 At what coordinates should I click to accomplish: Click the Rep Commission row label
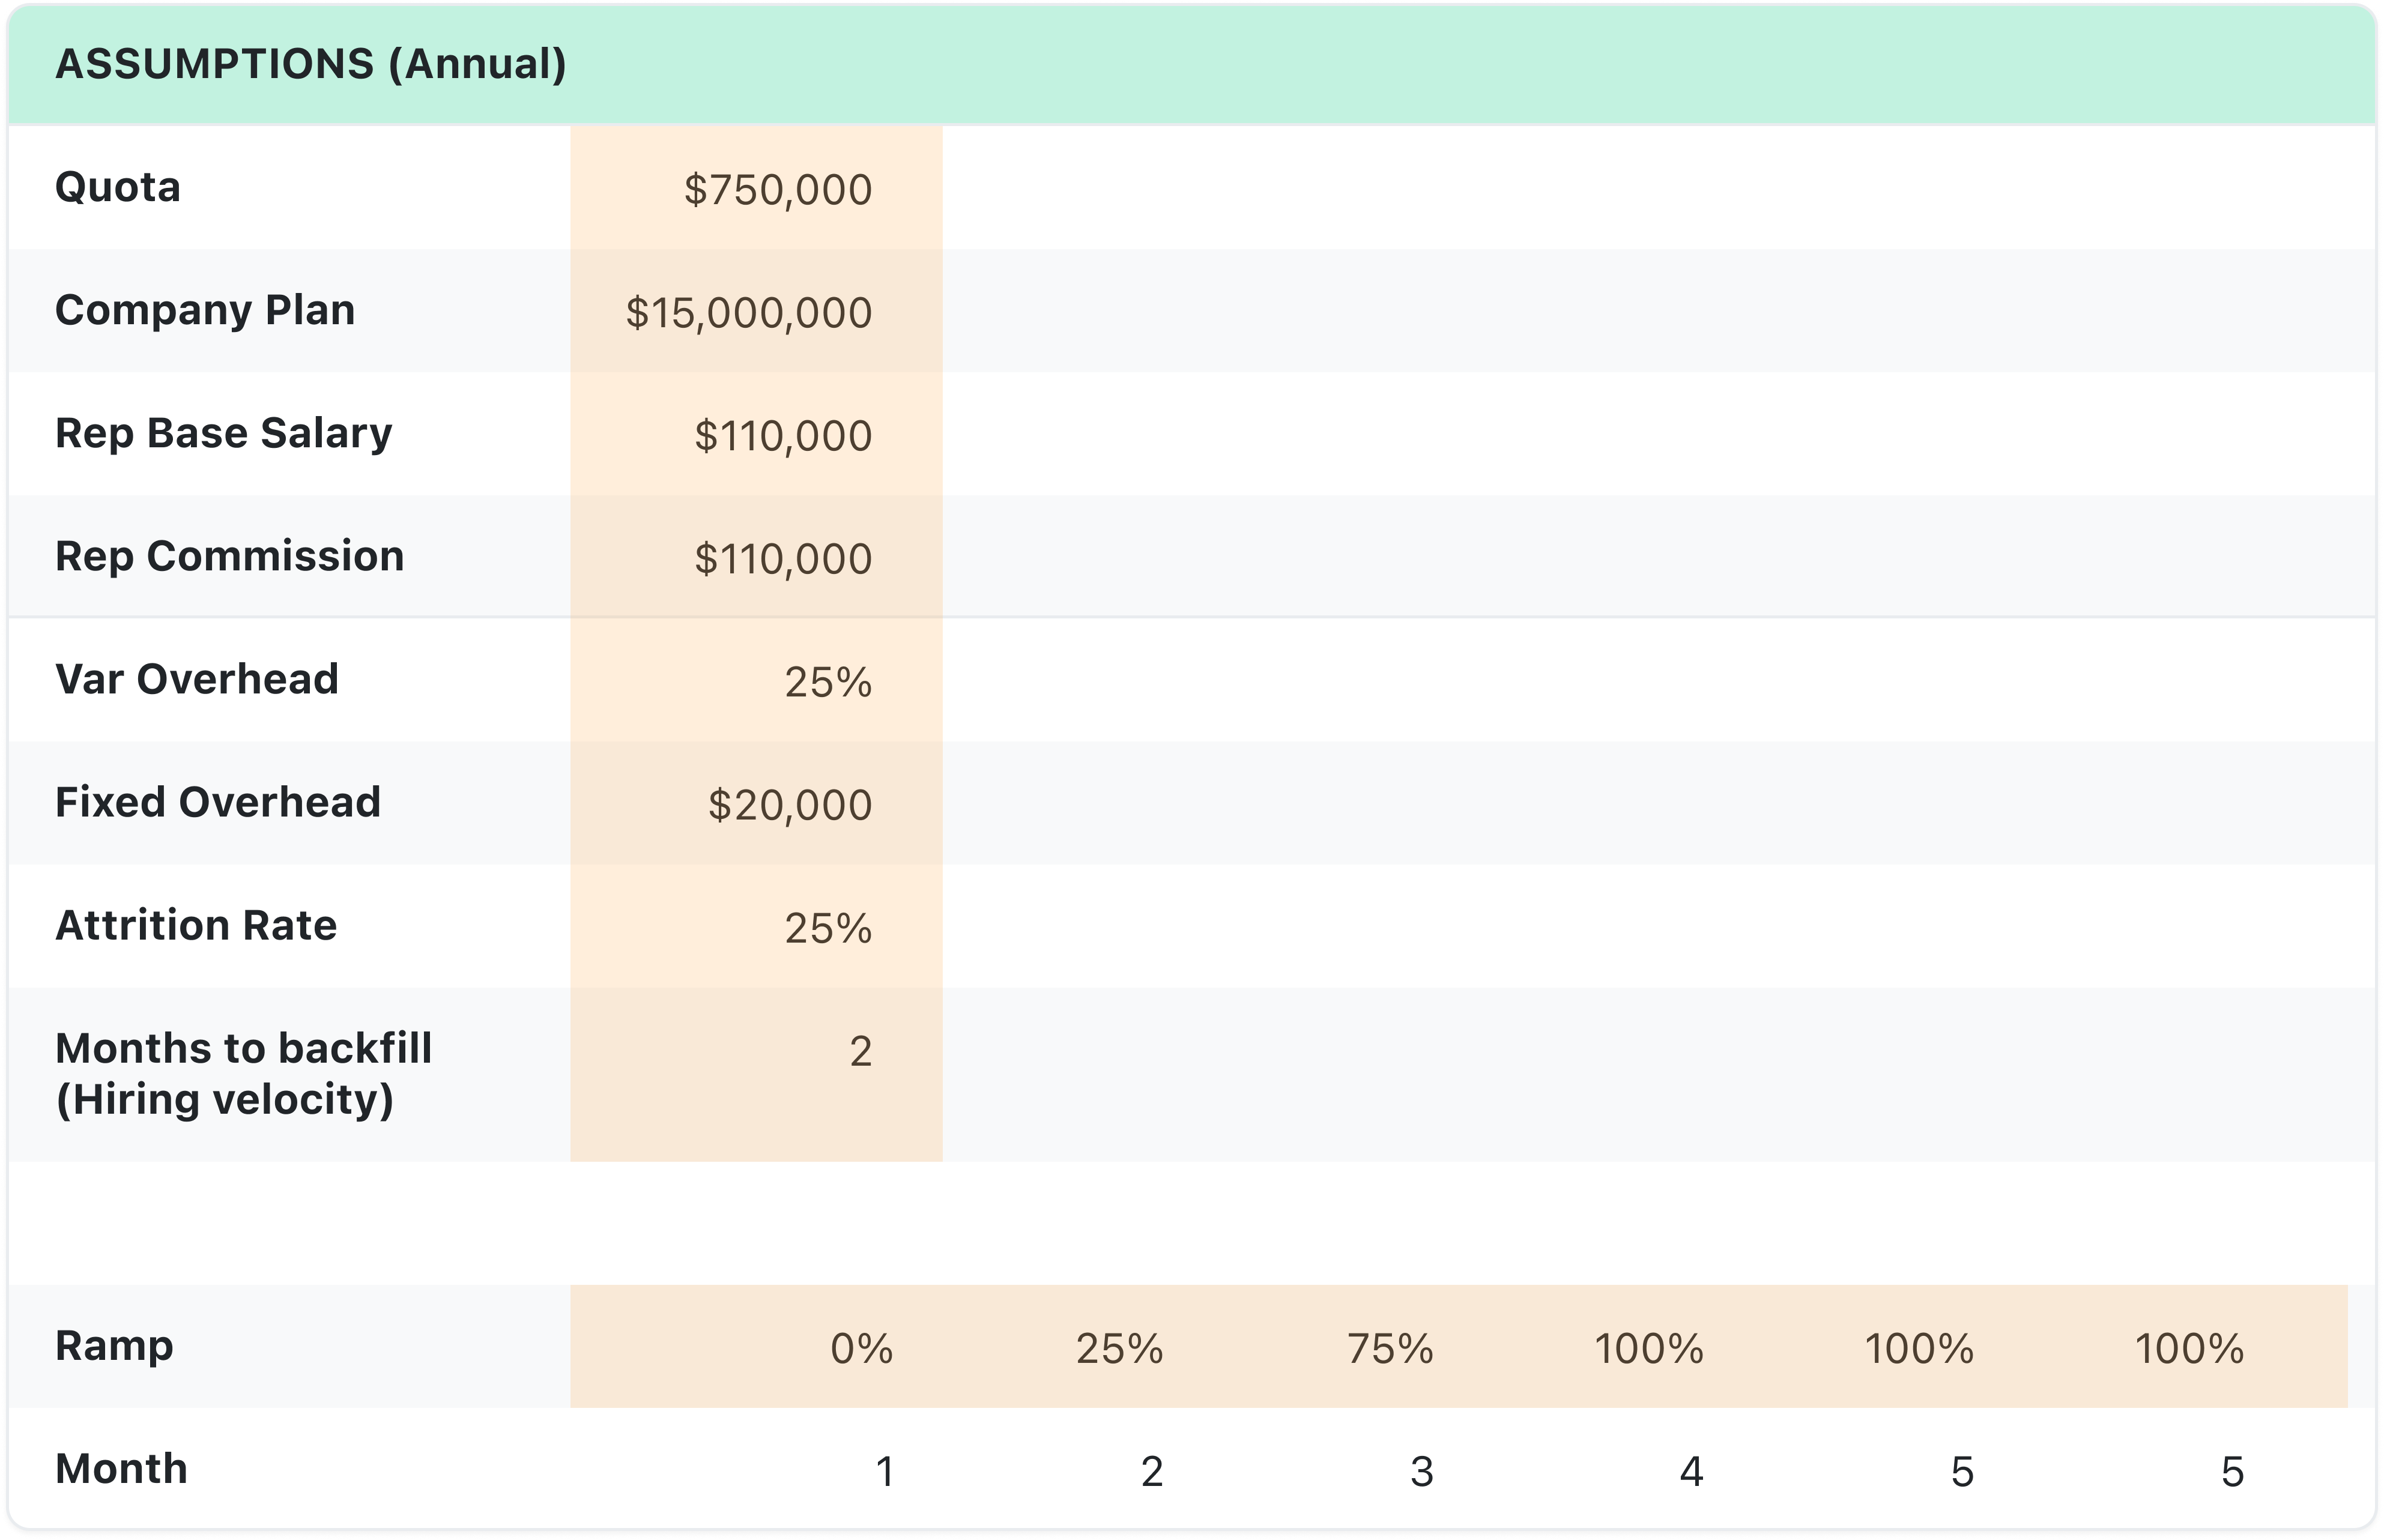230,557
